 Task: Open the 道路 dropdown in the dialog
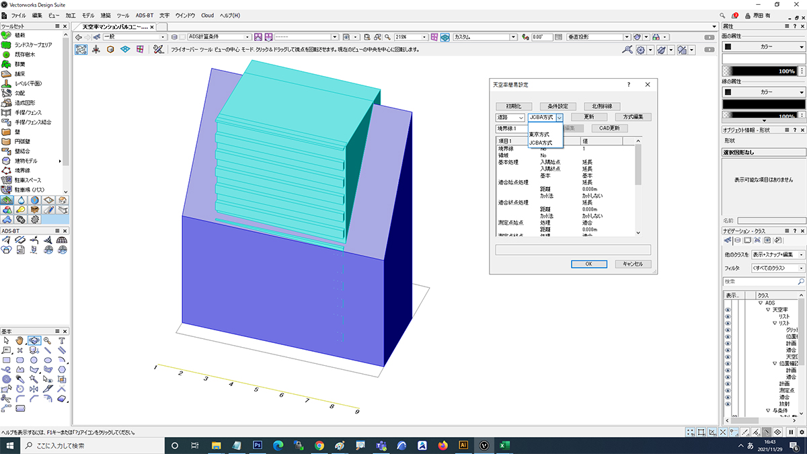[x=510, y=117]
